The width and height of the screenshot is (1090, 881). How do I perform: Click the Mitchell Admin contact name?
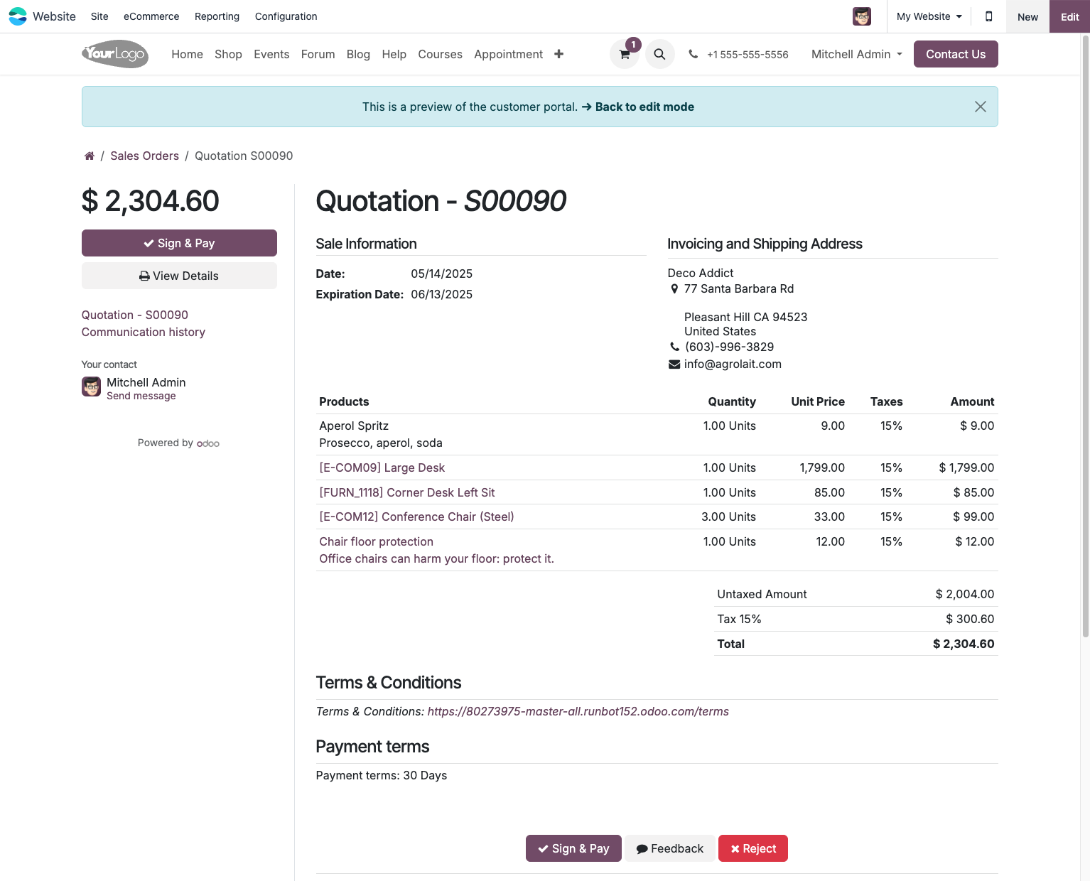tap(146, 382)
